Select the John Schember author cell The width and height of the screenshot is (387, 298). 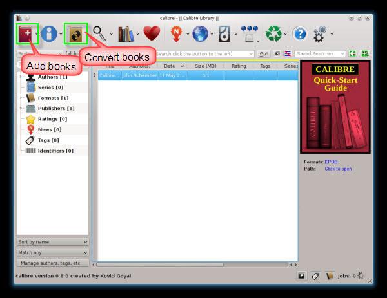(x=139, y=75)
